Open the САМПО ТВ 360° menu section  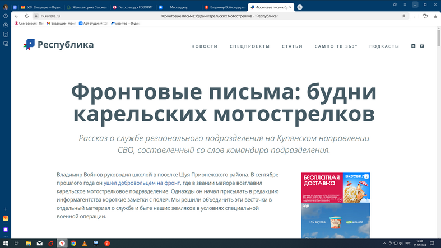[336, 46]
